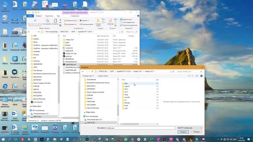Click the taskbar search icon
This screenshot has width=253, height=142.
click(x=9, y=139)
